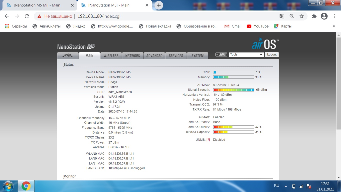Switch to the WIRELESS tab
Image resolution: width=341 pixels, height=192 pixels.
(111, 55)
